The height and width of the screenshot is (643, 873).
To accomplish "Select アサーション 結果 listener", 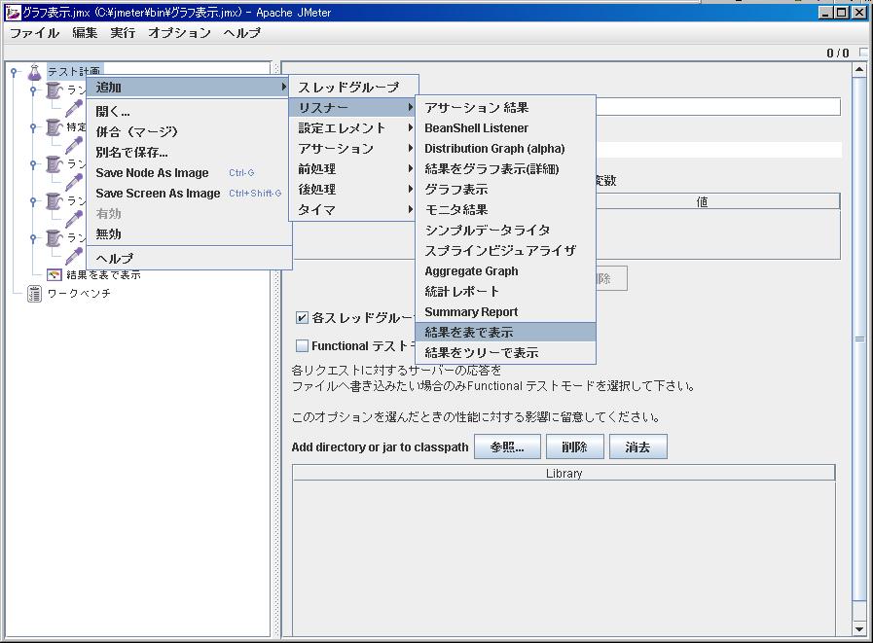I will [505, 107].
